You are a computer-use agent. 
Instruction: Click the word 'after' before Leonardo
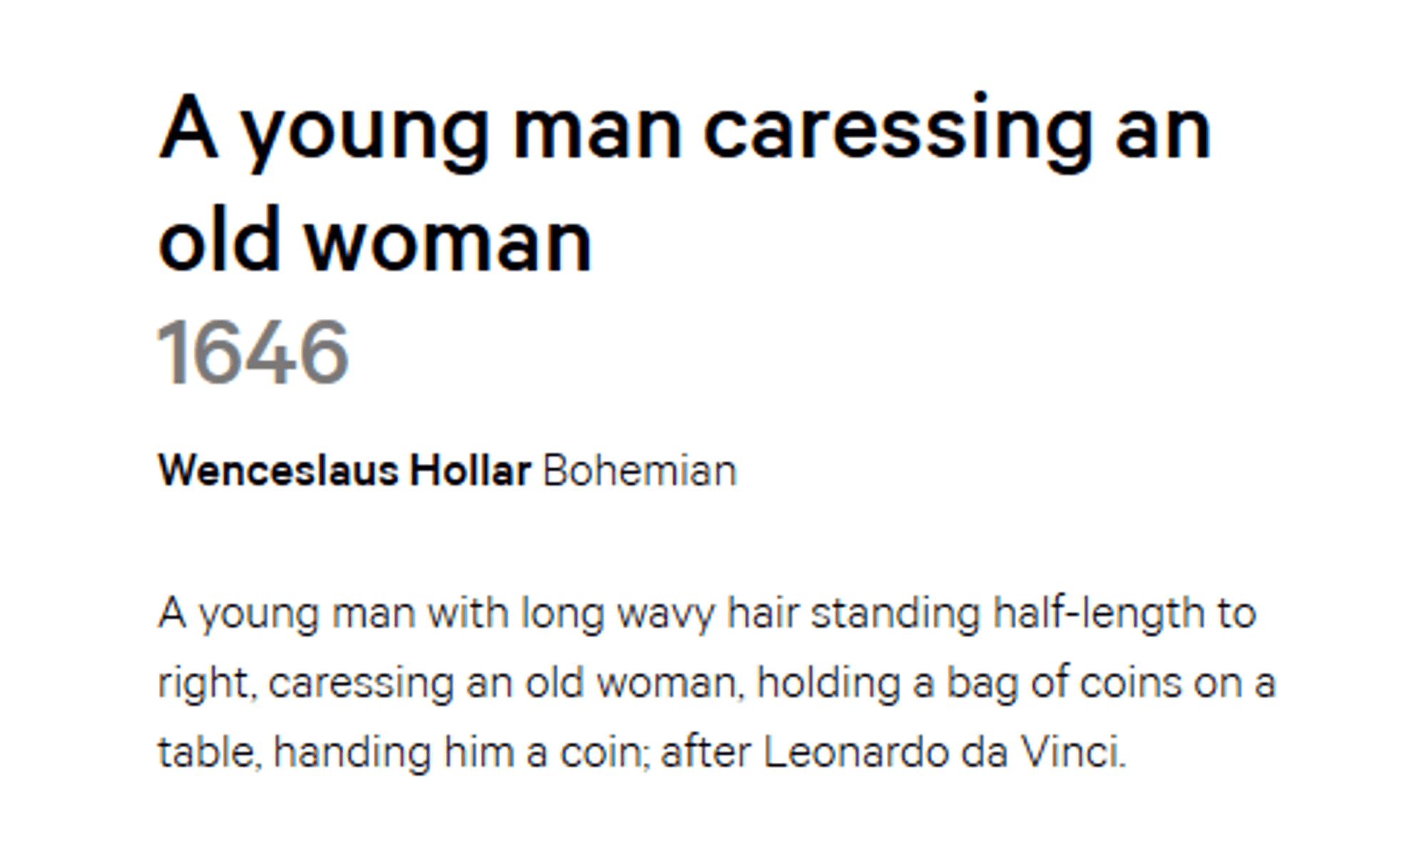[x=706, y=752]
